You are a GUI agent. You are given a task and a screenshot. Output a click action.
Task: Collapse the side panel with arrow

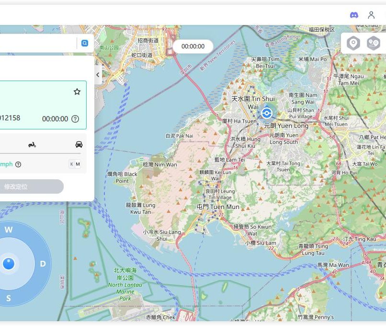(x=98, y=75)
